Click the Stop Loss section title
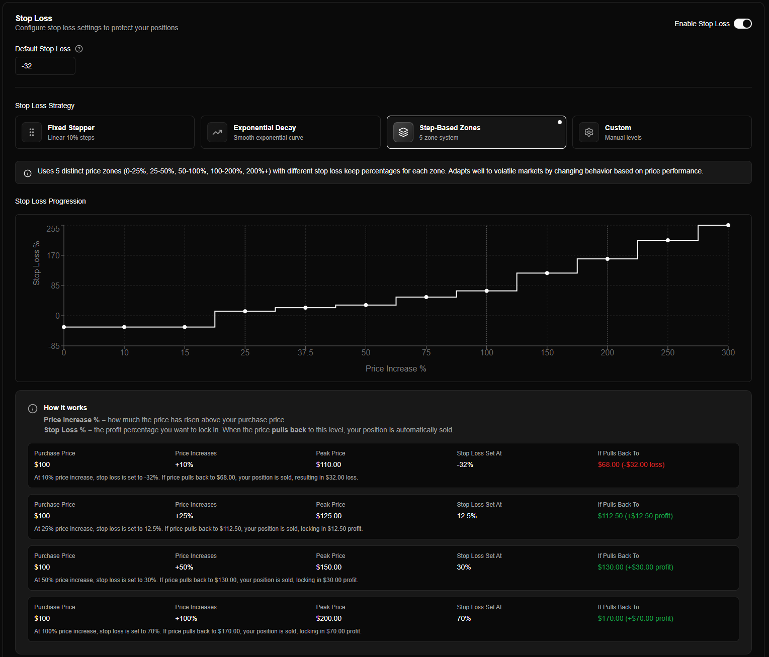The height and width of the screenshot is (657, 769). tap(34, 18)
